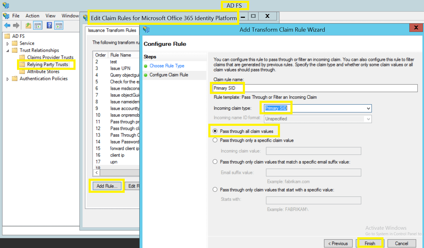Viewport: 424px width, 248px height.
Task: Select the 'upn' rule row
Action: 117,162
